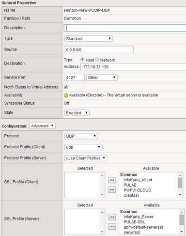186x236 pixels.
Task: Open Protocol Profile (Server) dropdown
Action: [x=86, y=158]
